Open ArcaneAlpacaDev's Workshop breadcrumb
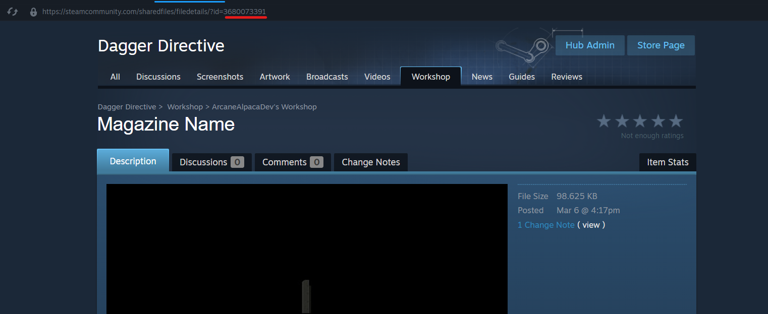Screen dimensions: 768x314 click(x=264, y=107)
